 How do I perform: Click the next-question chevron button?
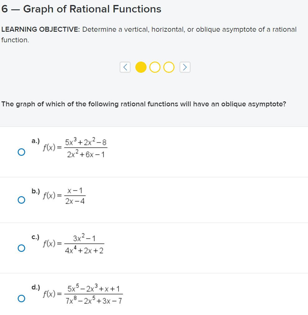(185, 67)
